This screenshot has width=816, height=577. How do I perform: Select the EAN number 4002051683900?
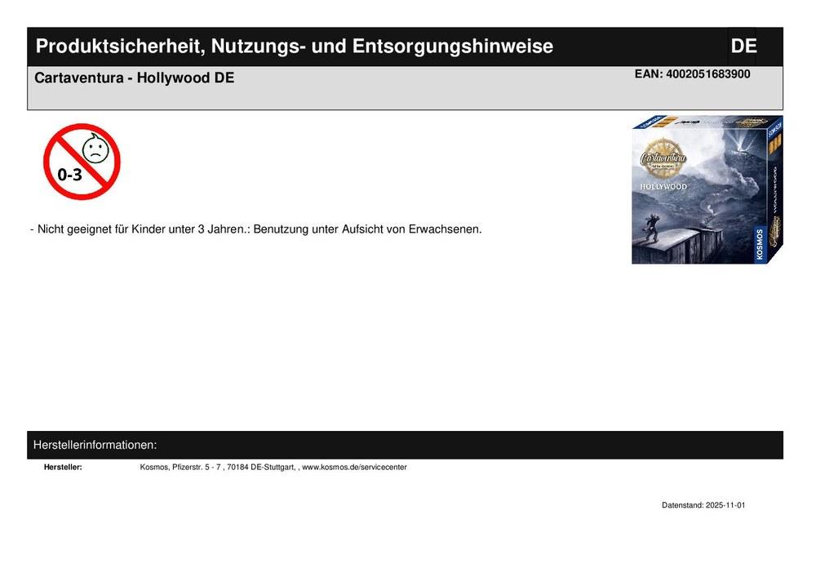(707, 74)
